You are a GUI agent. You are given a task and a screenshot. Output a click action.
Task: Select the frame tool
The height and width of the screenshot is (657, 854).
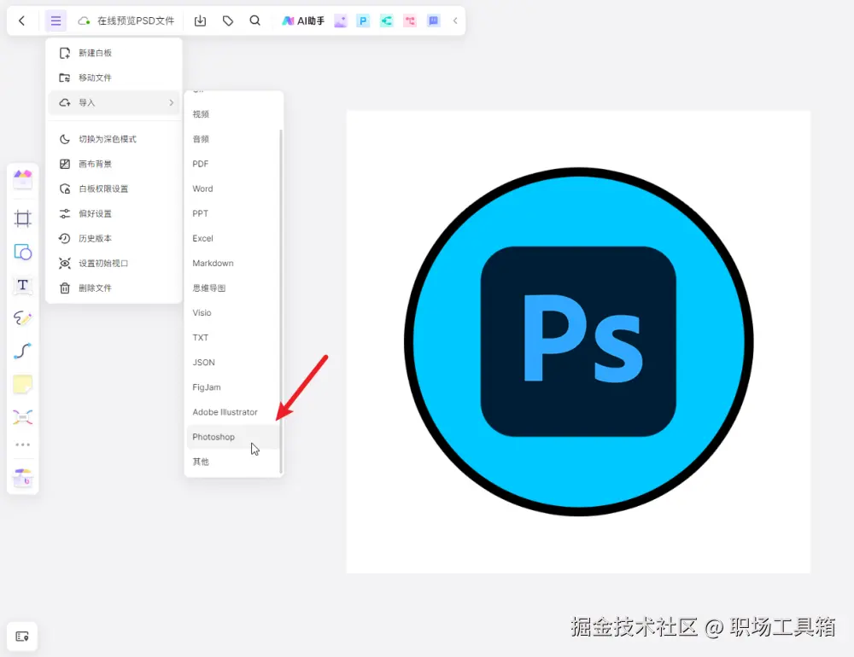point(23,218)
